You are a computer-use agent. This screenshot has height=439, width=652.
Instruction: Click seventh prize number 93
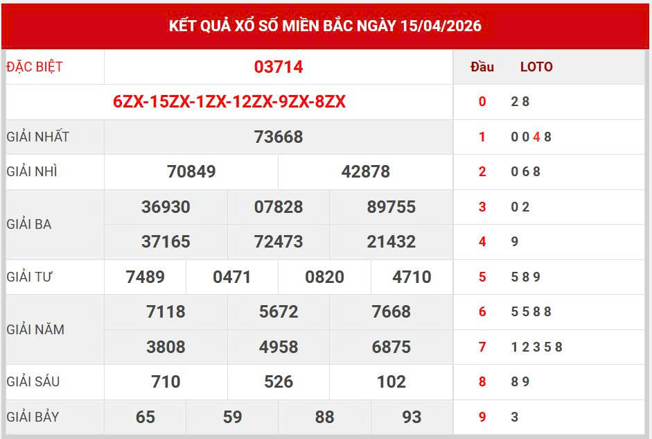coord(412,417)
